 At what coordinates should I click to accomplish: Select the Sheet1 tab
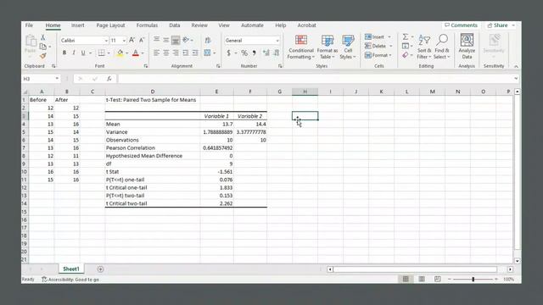(71, 269)
